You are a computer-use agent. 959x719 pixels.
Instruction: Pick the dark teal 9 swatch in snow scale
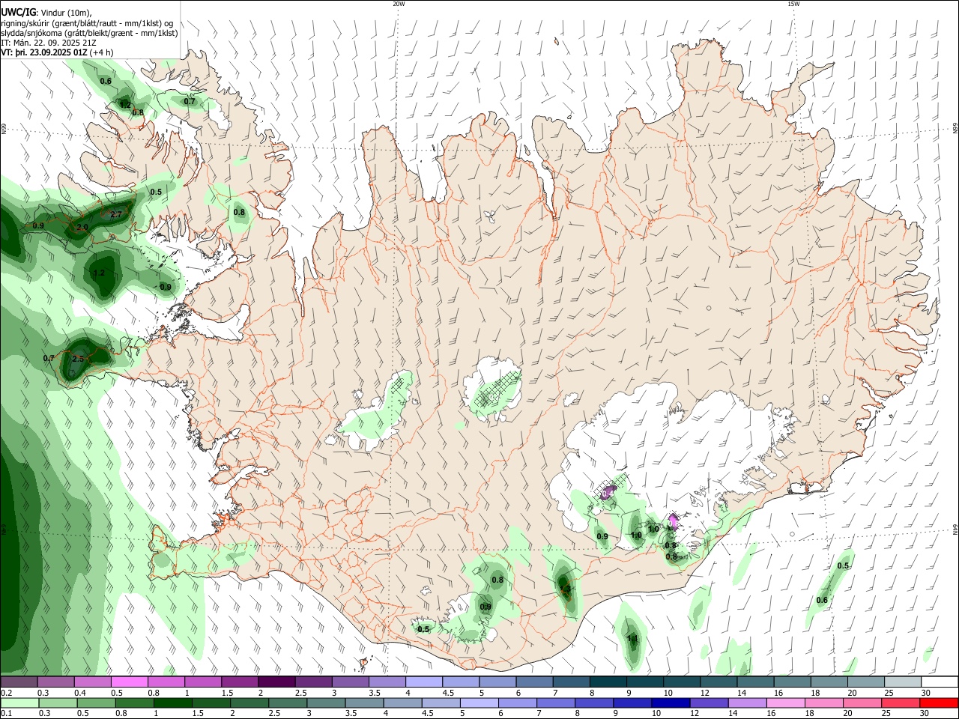(x=644, y=682)
